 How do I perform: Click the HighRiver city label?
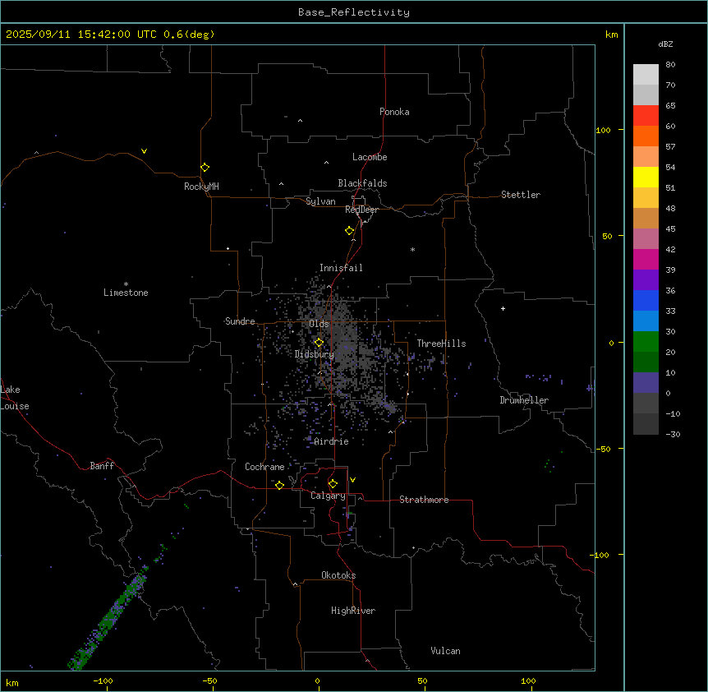[353, 611]
